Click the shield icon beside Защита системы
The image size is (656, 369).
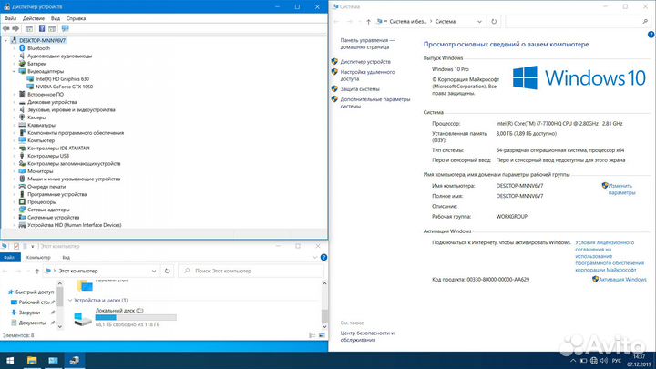(x=334, y=88)
